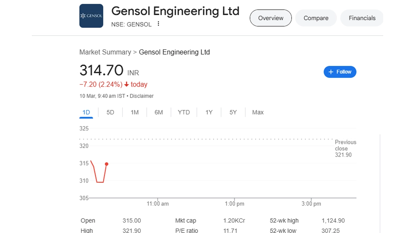Open the three-dot options menu beside NSE: GENSOL
The width and height of the screenshot is (415, 233).
[x=158, y=24]
